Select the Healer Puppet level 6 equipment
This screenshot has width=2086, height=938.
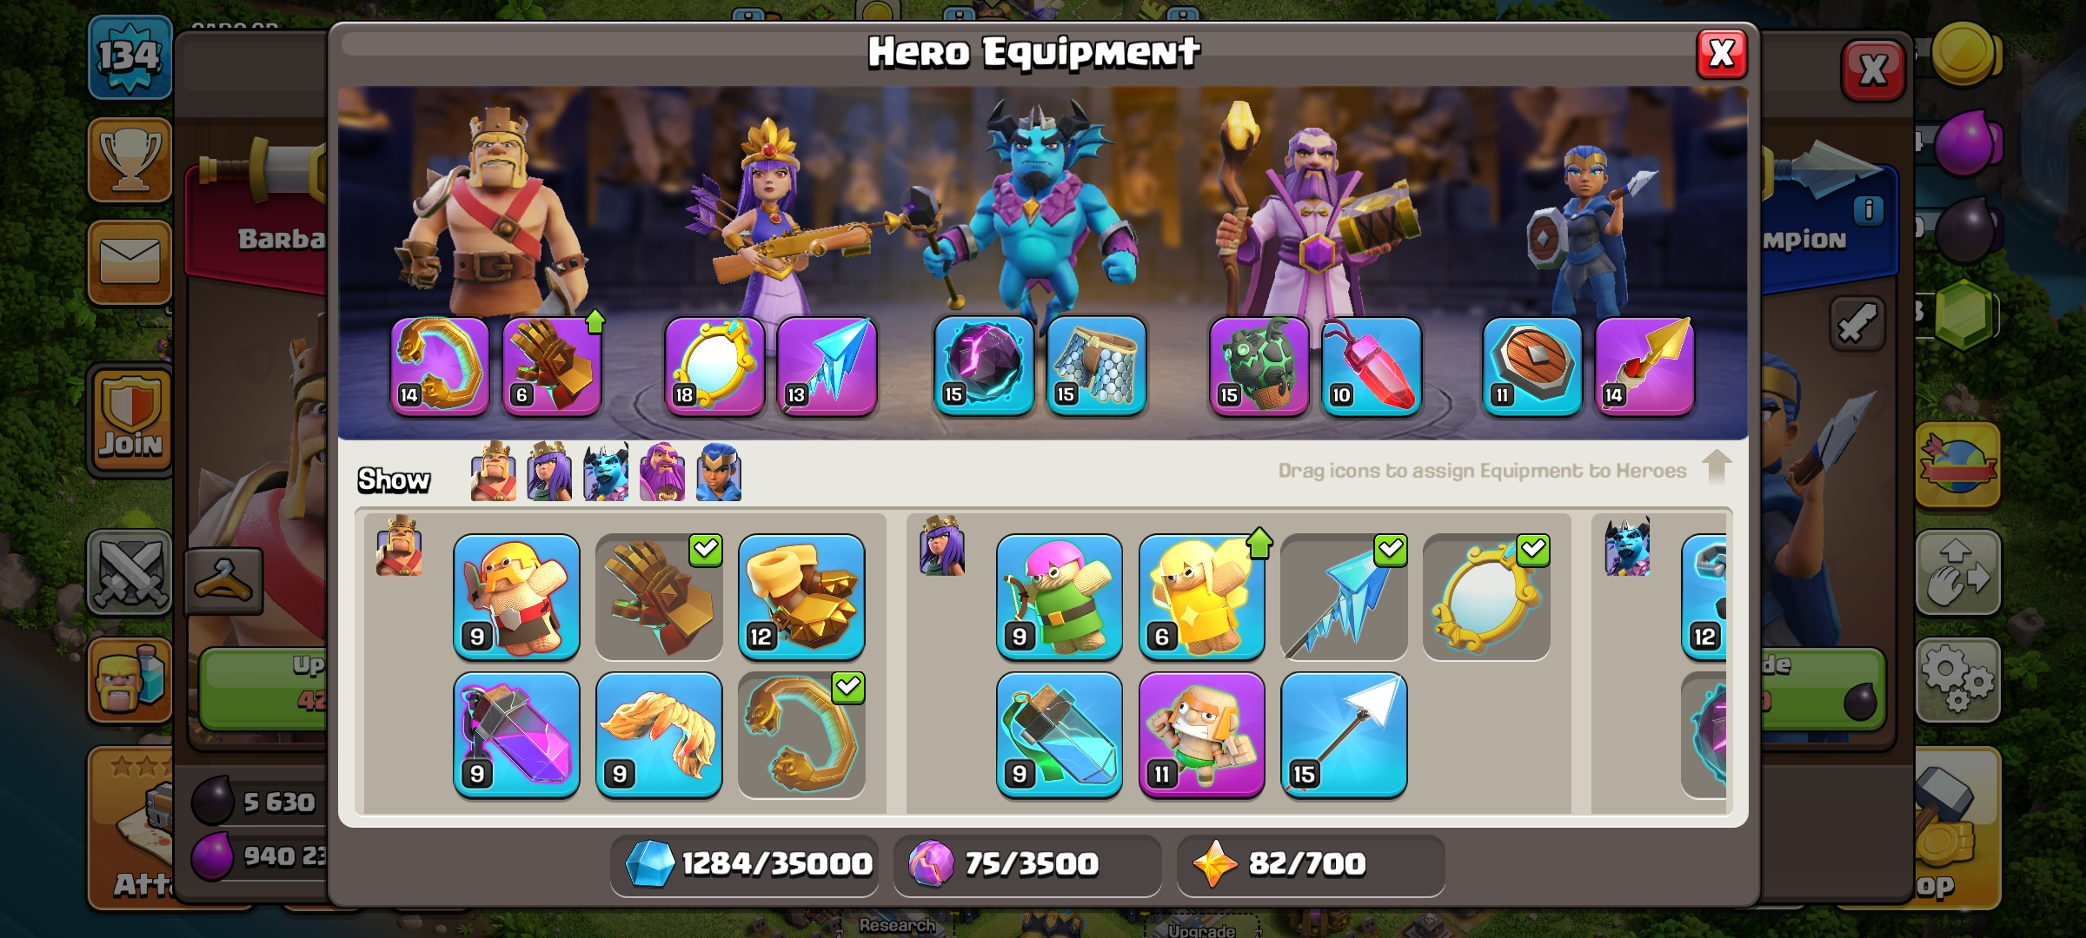pyautogui.click(x=1202, y=598)
